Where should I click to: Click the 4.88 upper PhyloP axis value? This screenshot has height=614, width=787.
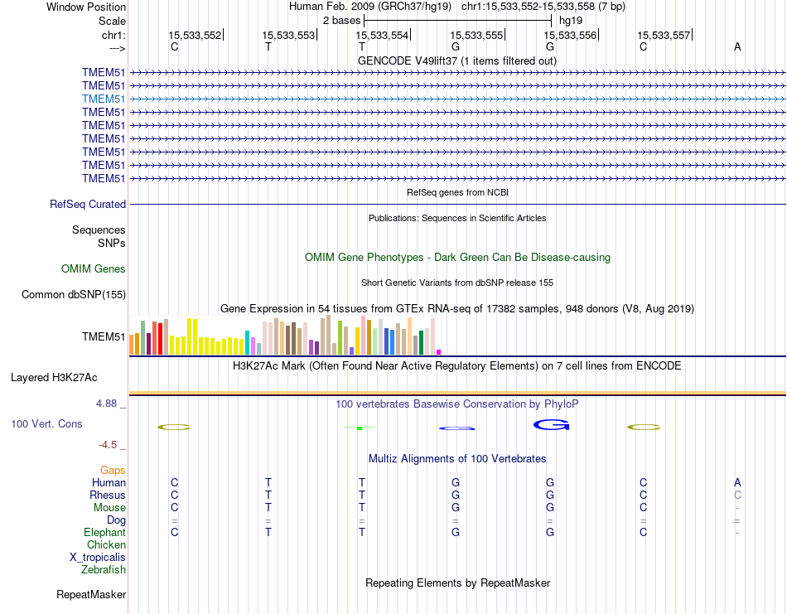(x=106, y=404)
